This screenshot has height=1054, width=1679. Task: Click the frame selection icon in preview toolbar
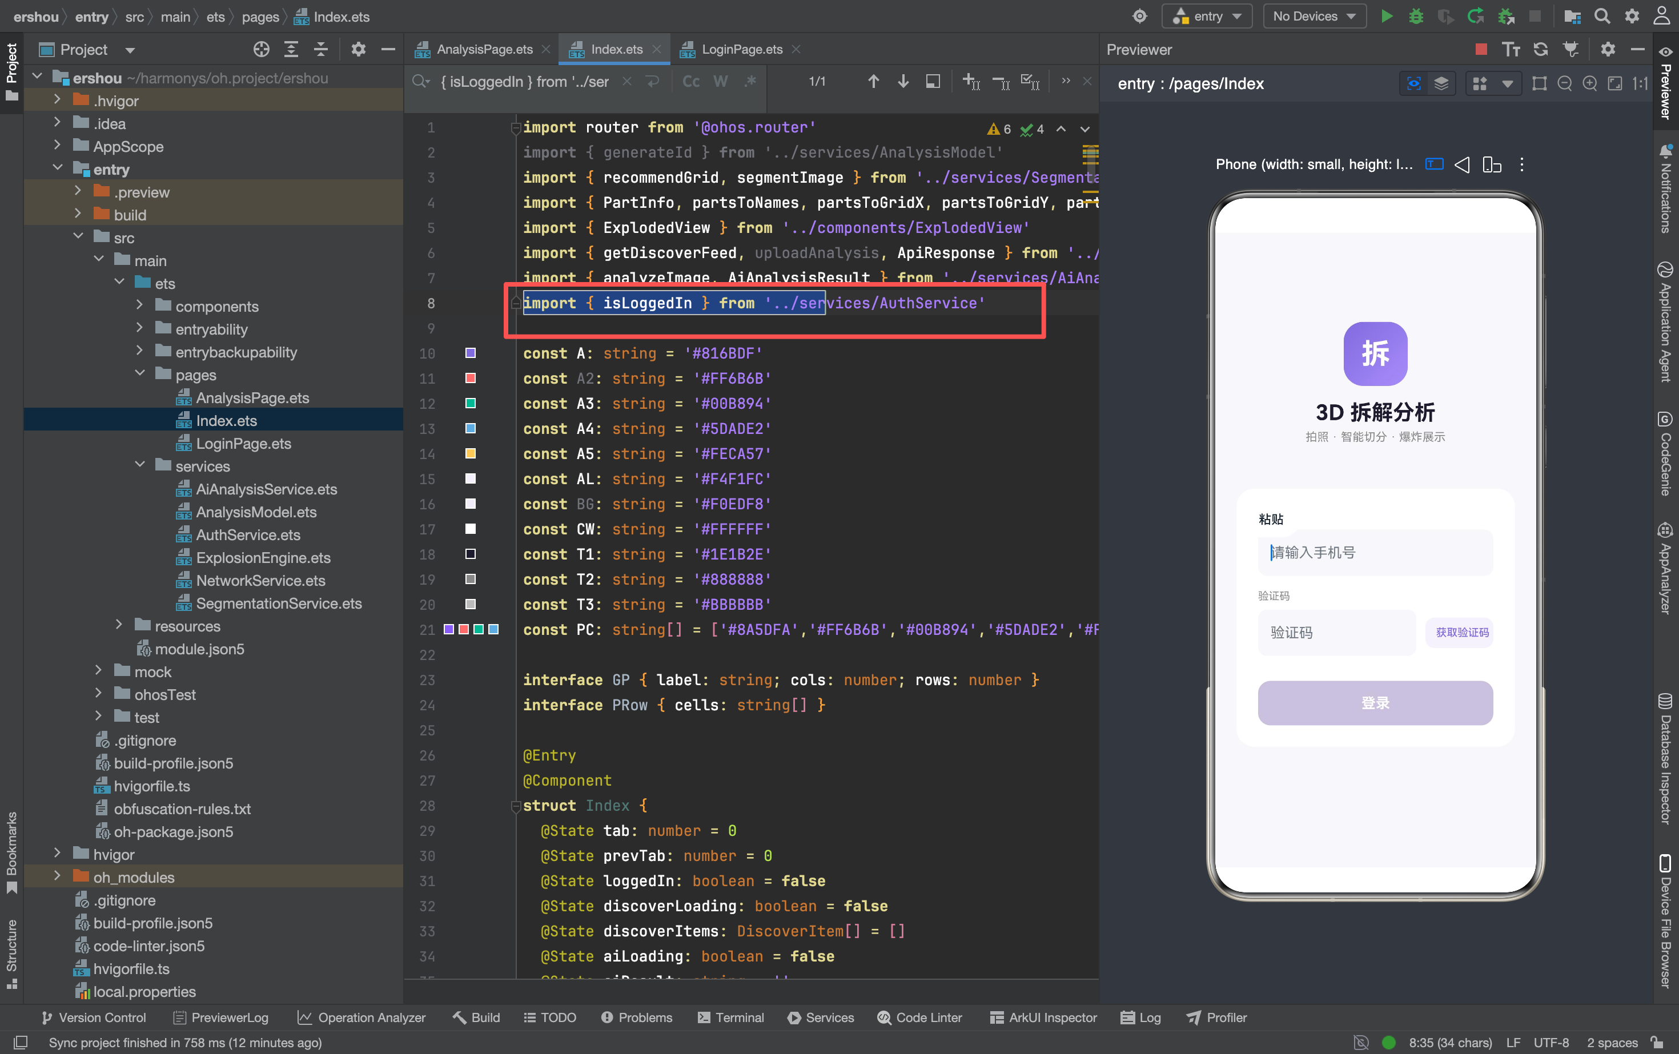point(1539,84)
